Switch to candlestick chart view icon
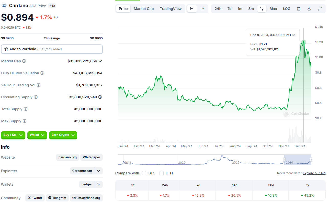Screen dimensions: 330x203 pyautogui.click(x=203, y=9)
